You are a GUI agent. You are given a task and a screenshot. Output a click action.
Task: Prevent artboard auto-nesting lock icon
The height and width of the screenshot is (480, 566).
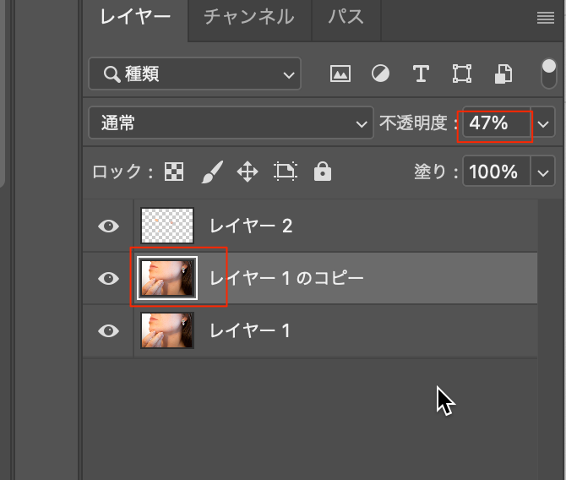[x=286, y=172]
